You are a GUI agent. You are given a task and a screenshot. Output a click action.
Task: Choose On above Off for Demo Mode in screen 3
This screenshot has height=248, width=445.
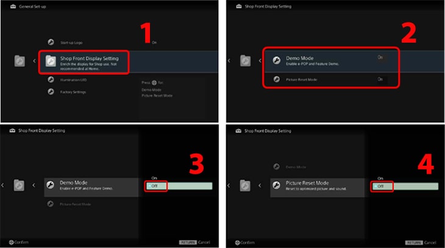coord(154,178)
